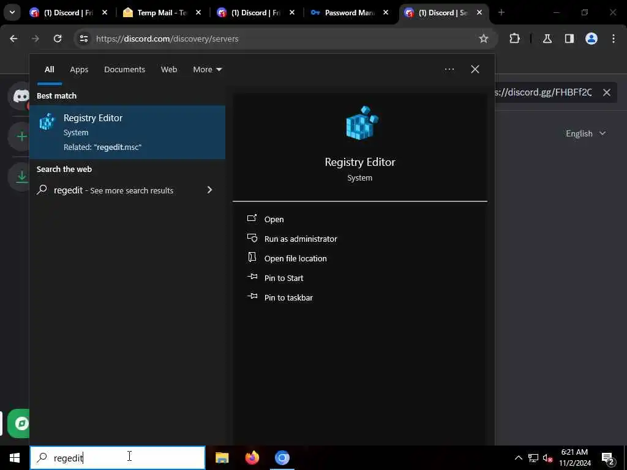Close the Password Manager tab

386,12
